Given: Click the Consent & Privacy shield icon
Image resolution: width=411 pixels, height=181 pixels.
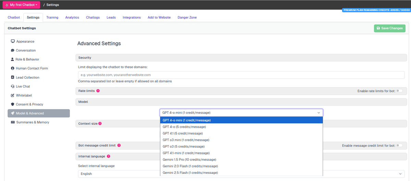Looking at the screenshot, I should coord(13,105).
